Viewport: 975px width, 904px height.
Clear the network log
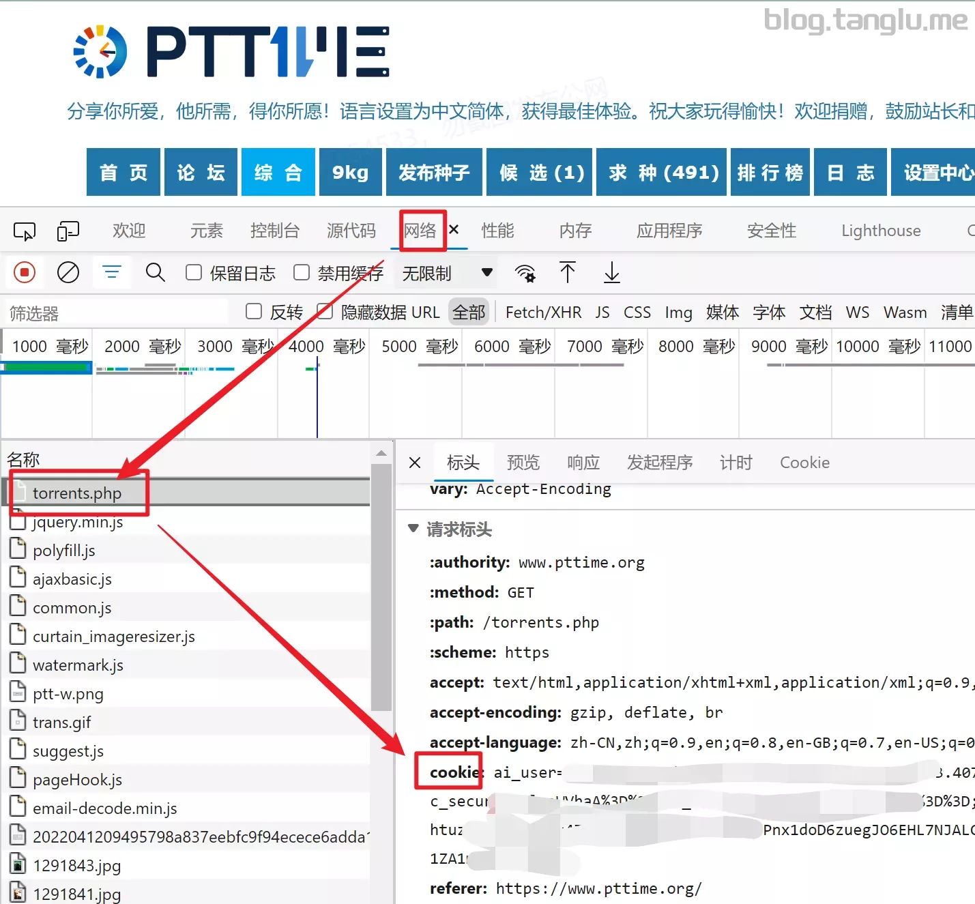coord(68,273)
